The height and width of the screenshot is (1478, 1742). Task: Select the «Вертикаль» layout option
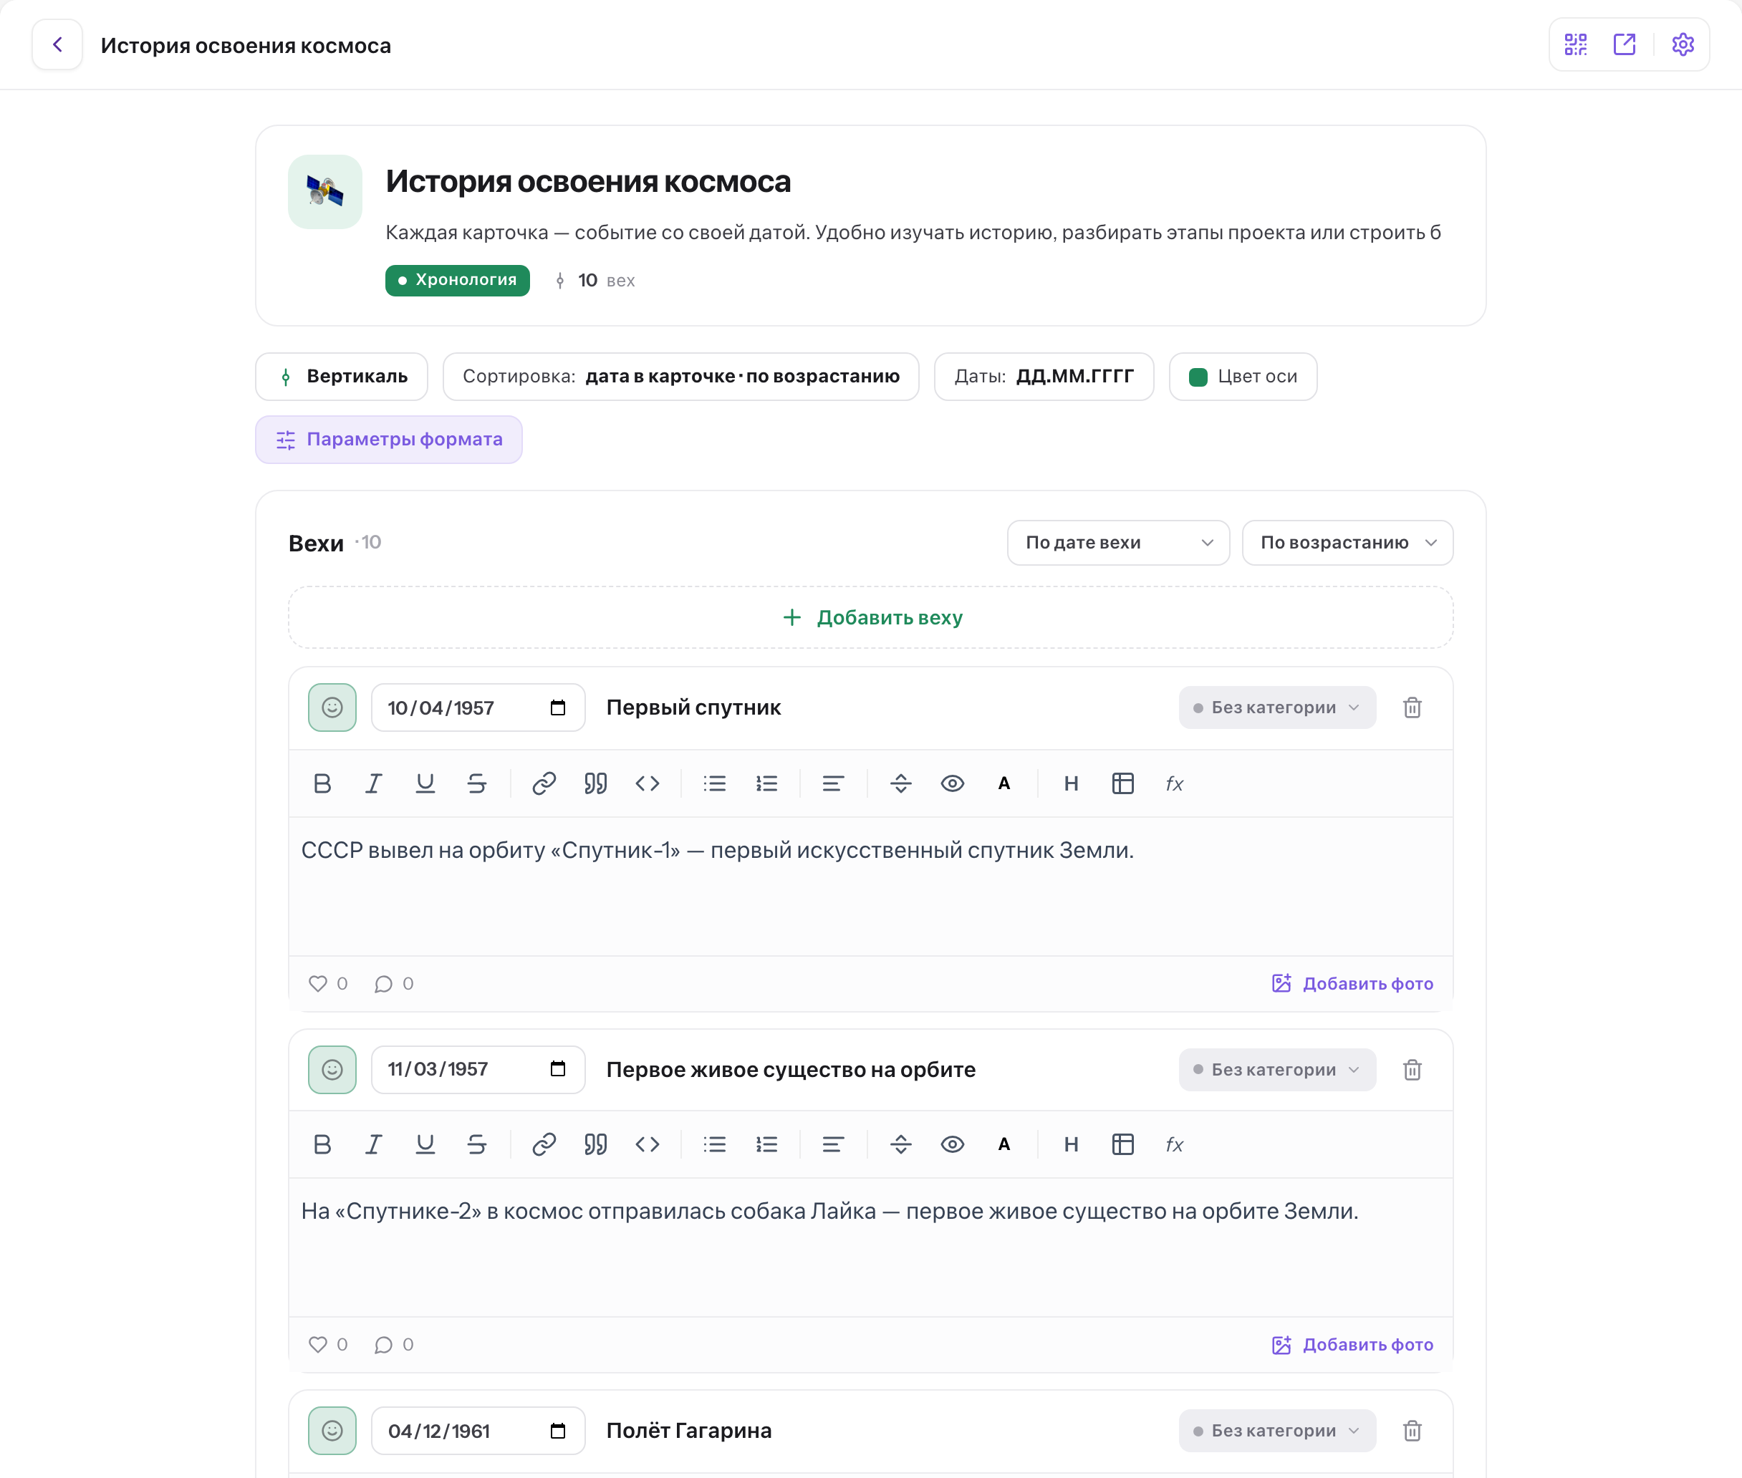pos(342,377)
